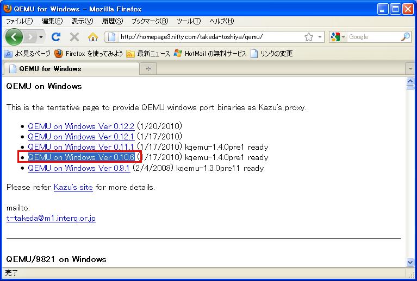The width and height of the screenshot is (417, 281).
Task: Open the address bar history dropdown
Action: (320, 37)
